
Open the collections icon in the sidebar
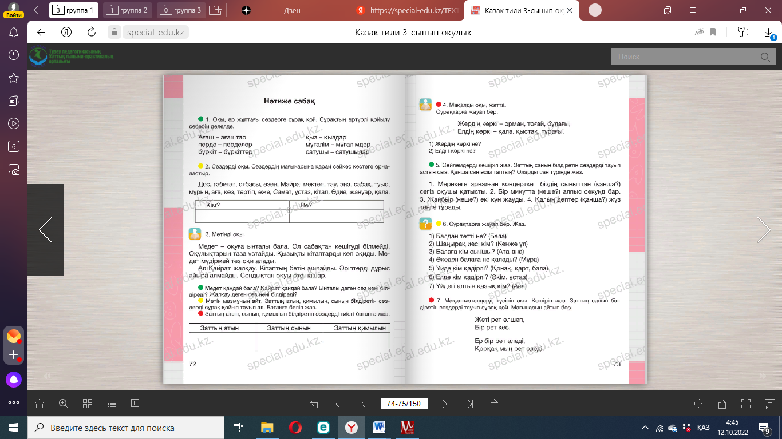tap(14, 101)
